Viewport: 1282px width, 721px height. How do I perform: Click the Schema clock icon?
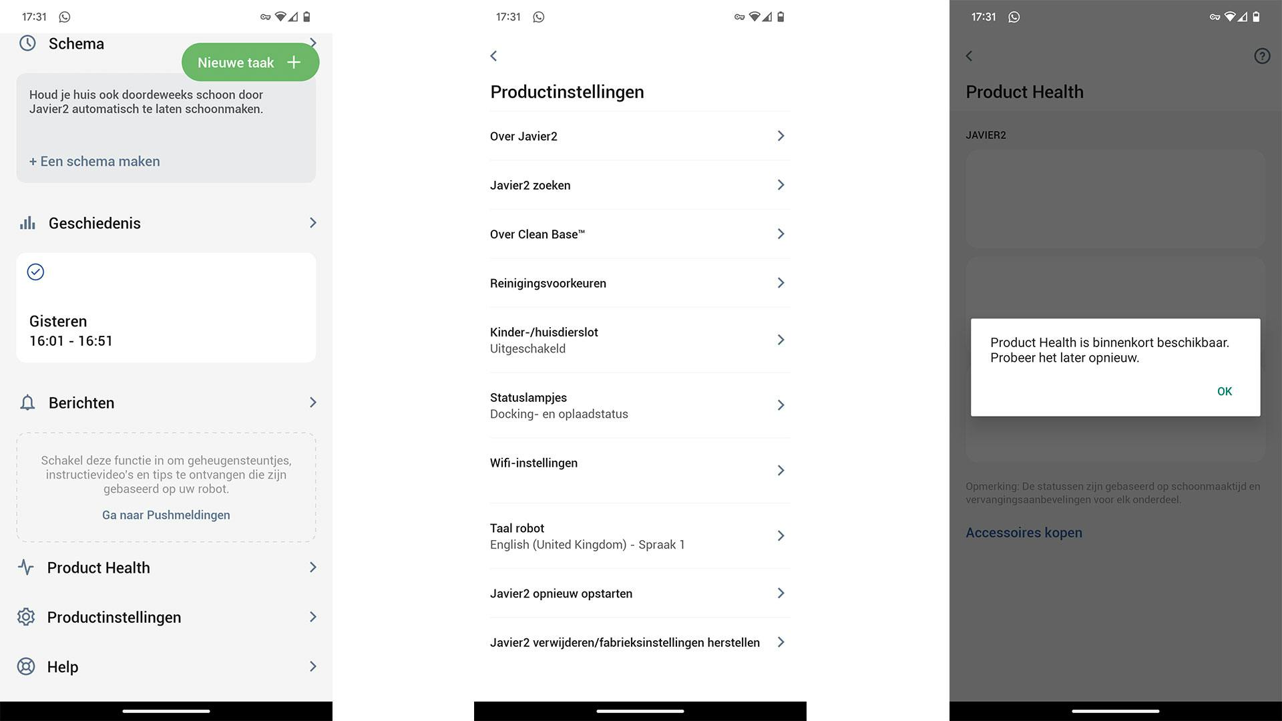click(27, 43)
